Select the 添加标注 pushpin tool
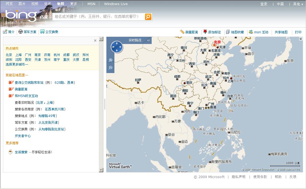 212,32
